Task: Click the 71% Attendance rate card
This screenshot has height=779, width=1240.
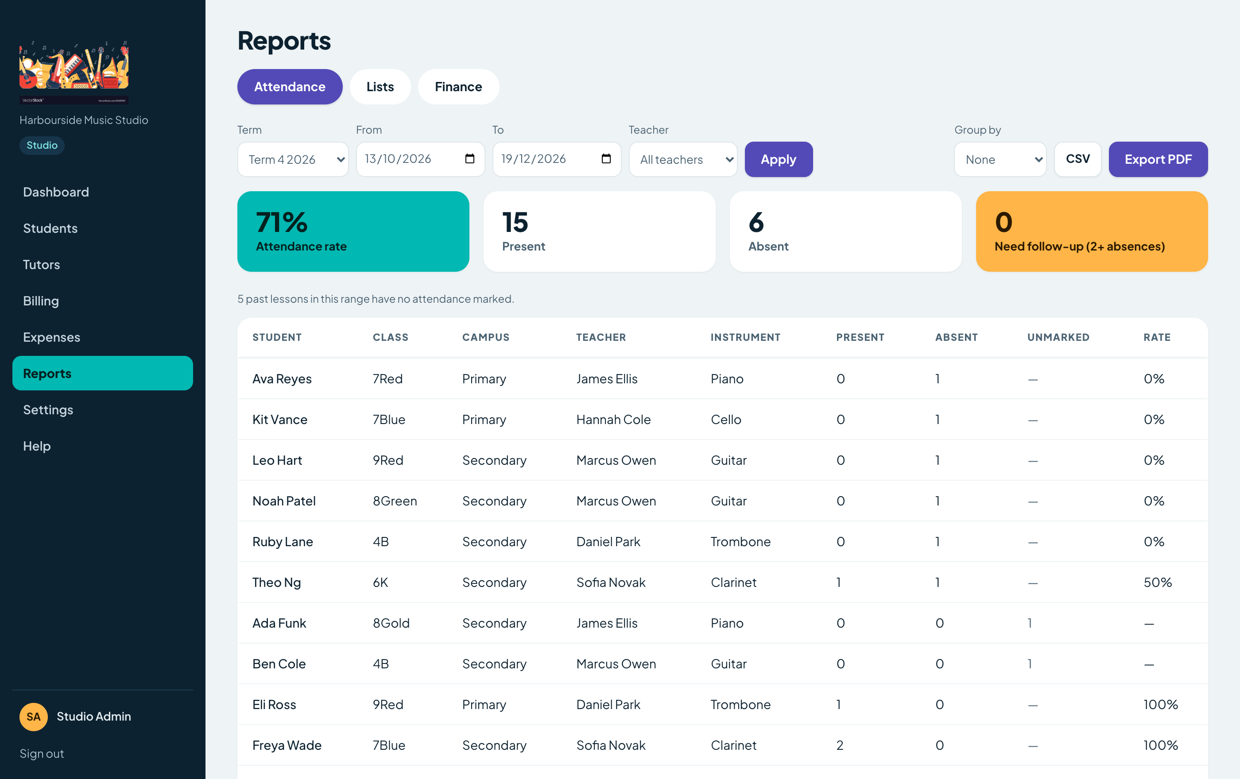Action: [353, 231]
